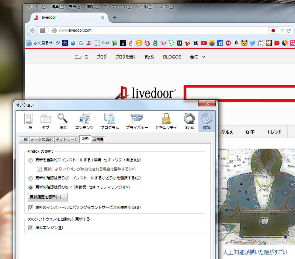Open 人工知能が描いた絵がすごい article link
This screenshot has width=295, height=259.
coord(255,252)
